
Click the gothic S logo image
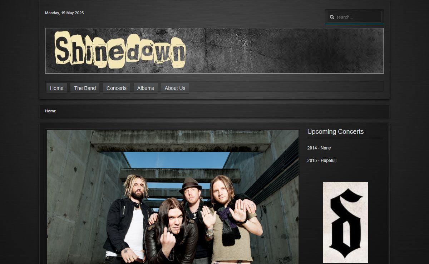coord(345,223)
